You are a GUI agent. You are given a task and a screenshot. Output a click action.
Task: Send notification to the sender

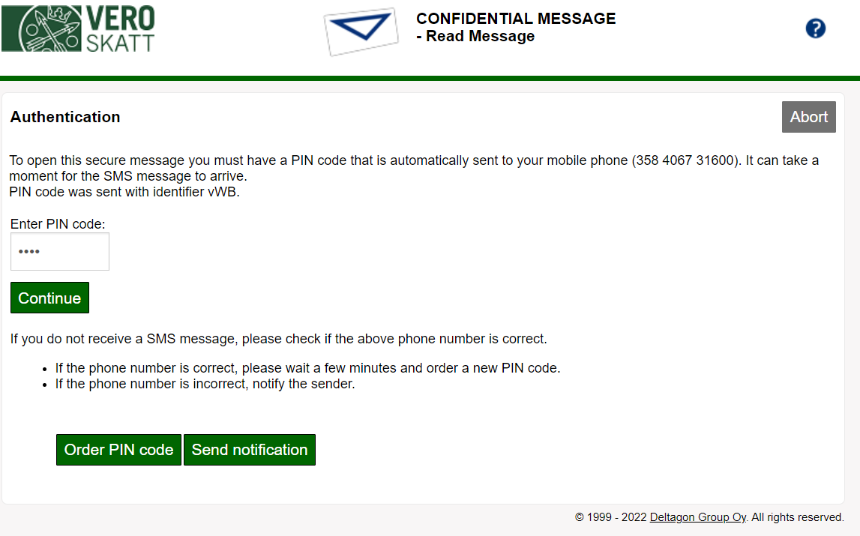click(x=250, y=450)
